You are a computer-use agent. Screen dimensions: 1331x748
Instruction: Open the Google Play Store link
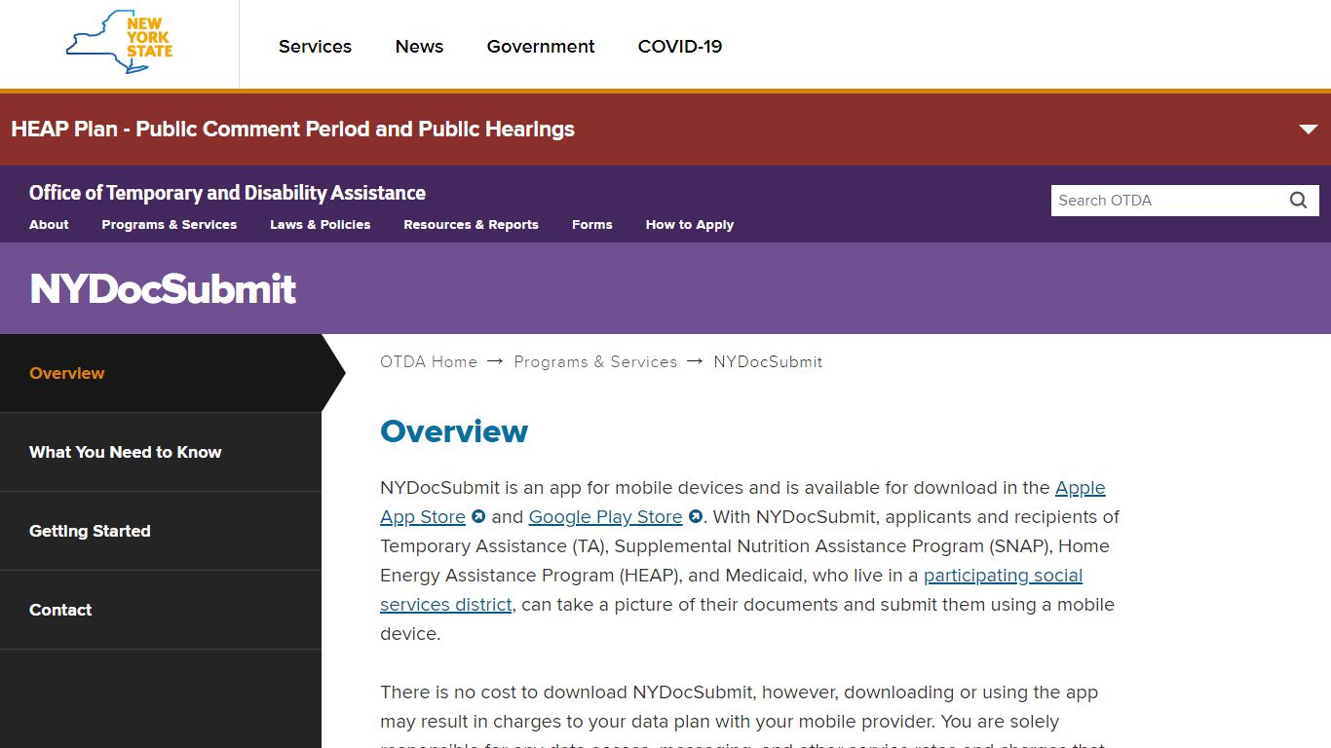click(606, 517)
